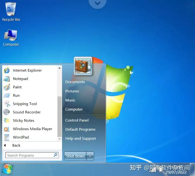Open Control Panel
Viewport: 195px width, 176px height.
(x=77, y=120)
